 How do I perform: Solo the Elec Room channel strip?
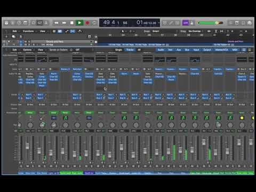click(45, 166)
